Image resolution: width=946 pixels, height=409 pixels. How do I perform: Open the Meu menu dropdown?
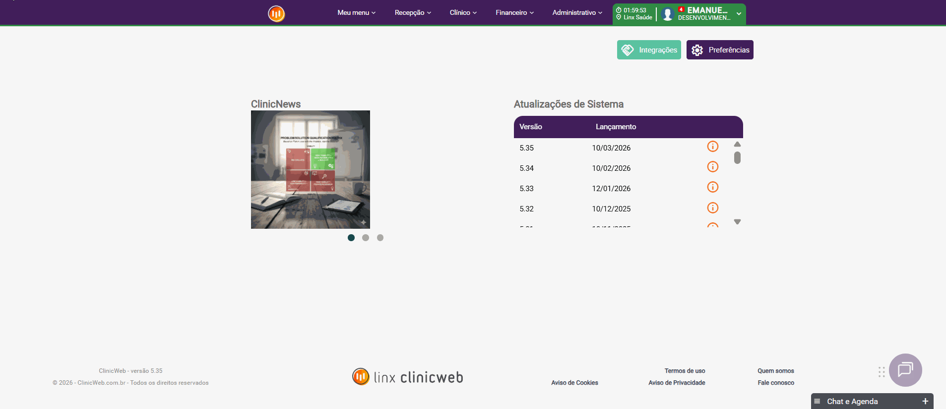click(x=356, y=13)
